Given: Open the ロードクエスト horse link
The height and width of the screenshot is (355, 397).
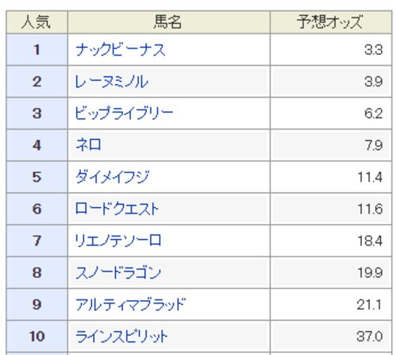Looking at the screenshot, I should 117,209.
